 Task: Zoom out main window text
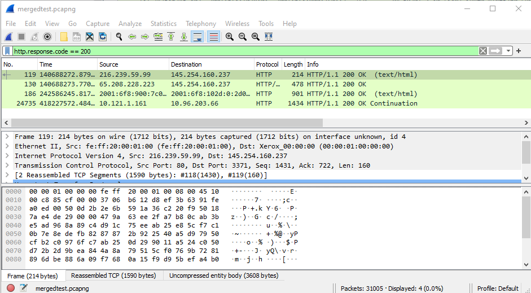243,37
